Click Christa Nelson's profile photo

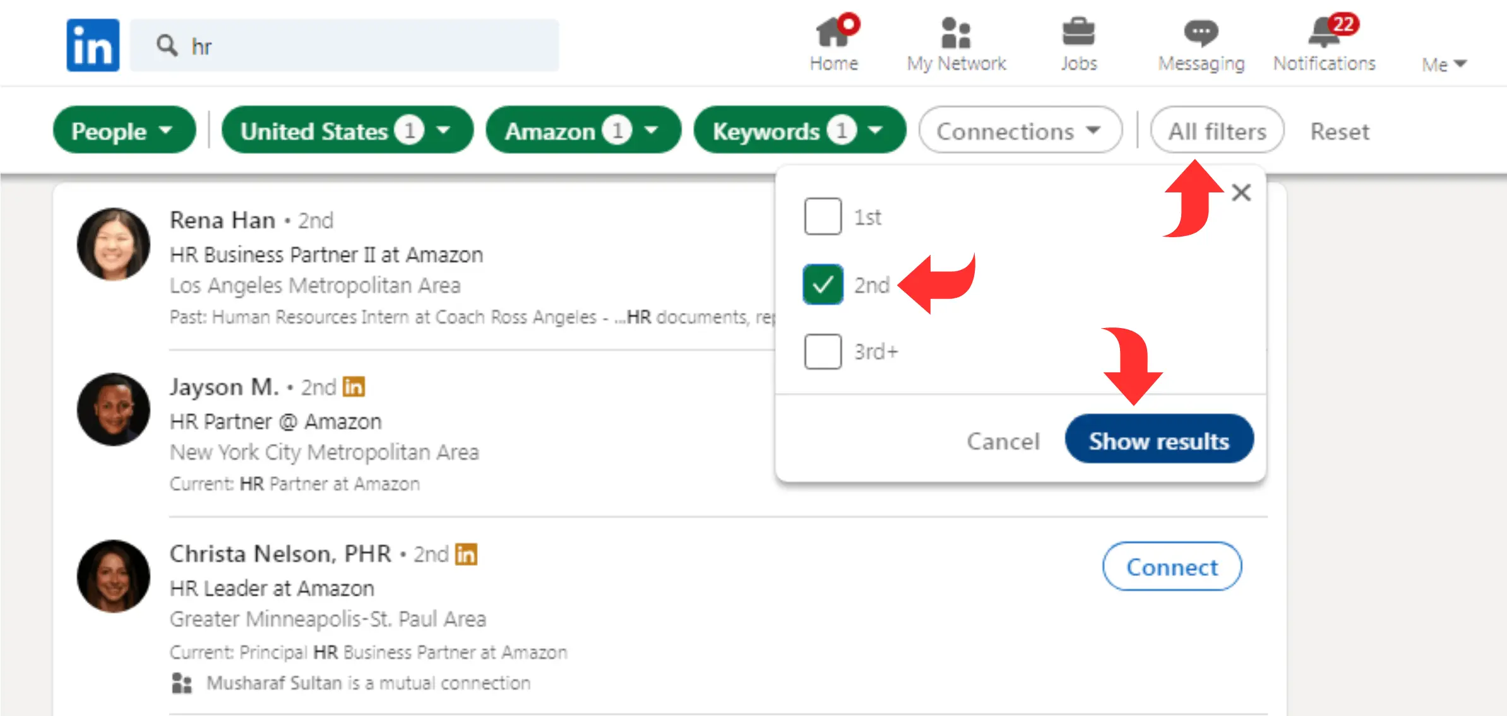(x=114, y=576)
